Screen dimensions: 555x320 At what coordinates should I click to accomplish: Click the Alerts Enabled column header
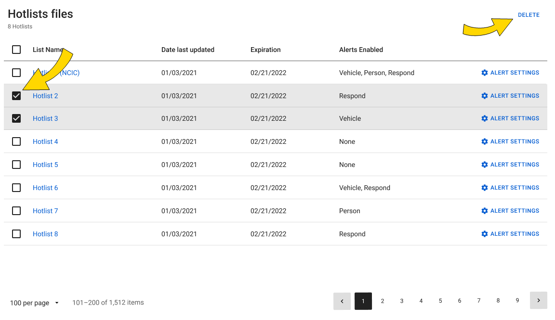pos(361,50)
